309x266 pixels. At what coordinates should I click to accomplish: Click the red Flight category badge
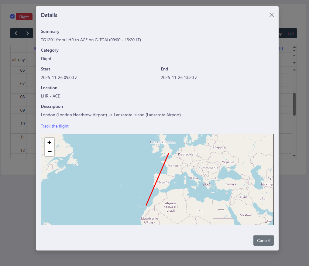click(x=24, y=17)
